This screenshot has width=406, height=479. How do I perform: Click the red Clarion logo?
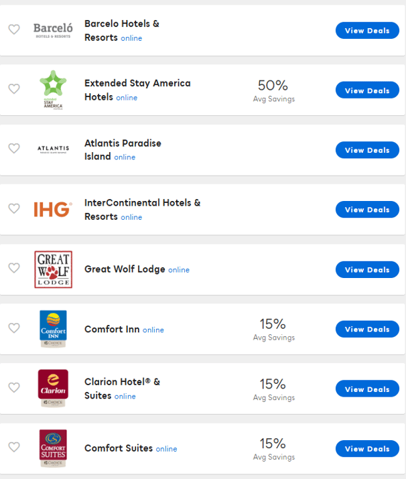point(53,389)
